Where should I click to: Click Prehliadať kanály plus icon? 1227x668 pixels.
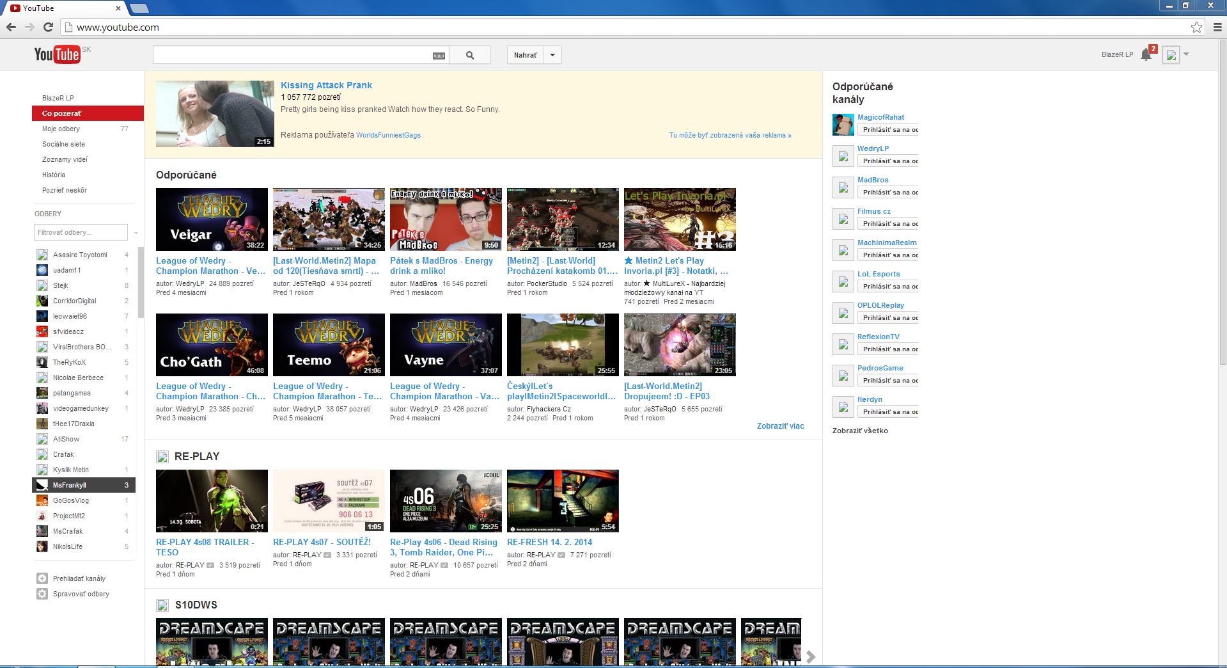(42, 578)
